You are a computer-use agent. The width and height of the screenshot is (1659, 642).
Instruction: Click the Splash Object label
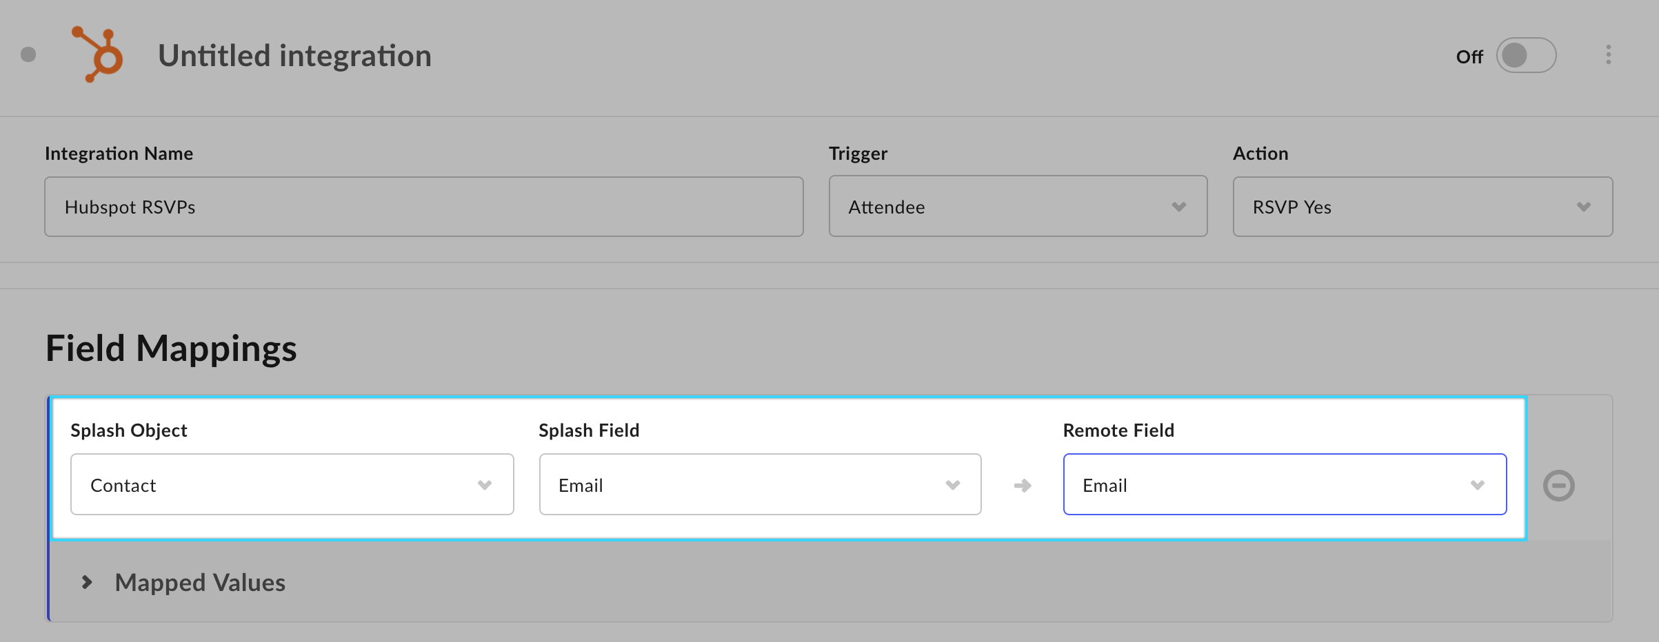coord(129,431)
